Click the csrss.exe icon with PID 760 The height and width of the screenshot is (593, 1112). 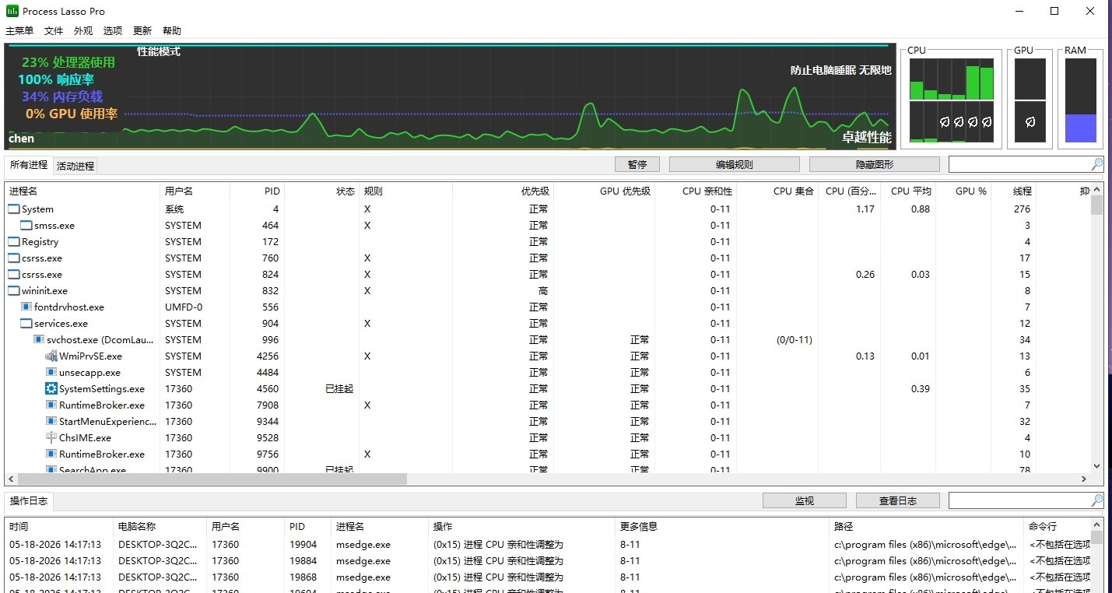tap(13, 258)
